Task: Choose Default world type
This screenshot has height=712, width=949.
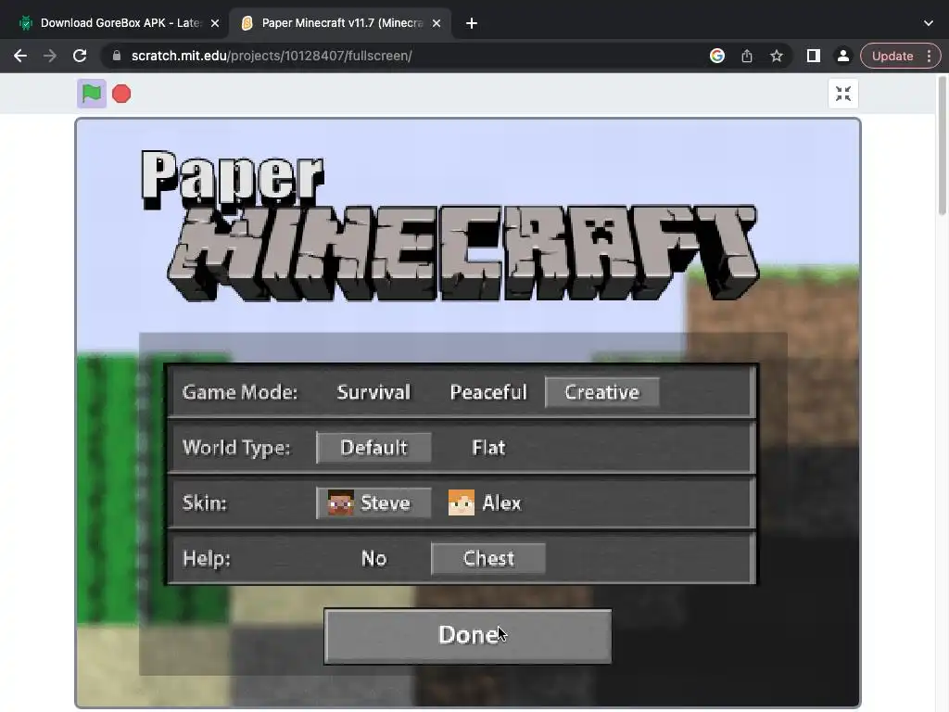Action: 374,448
